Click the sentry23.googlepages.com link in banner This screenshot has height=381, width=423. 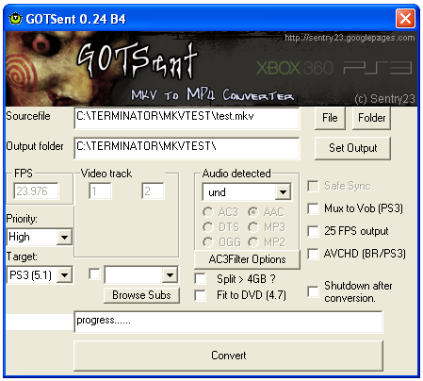[x=350, y=38]
